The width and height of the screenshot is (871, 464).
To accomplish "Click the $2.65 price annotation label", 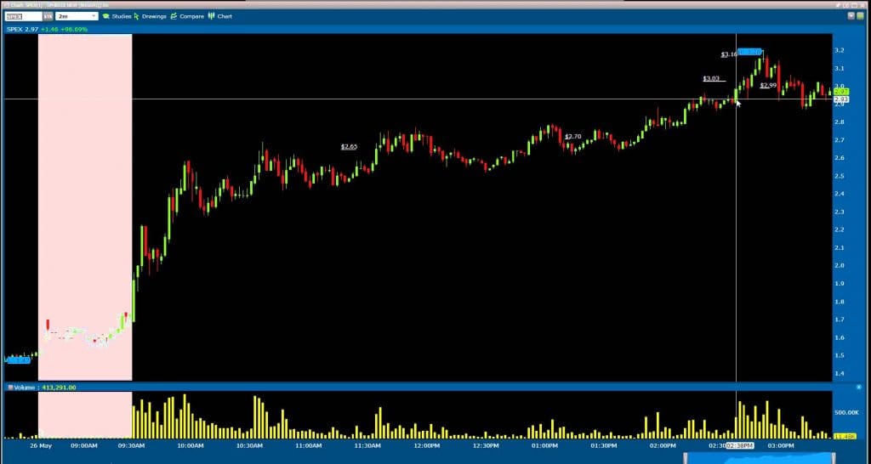I will [349, 146].
